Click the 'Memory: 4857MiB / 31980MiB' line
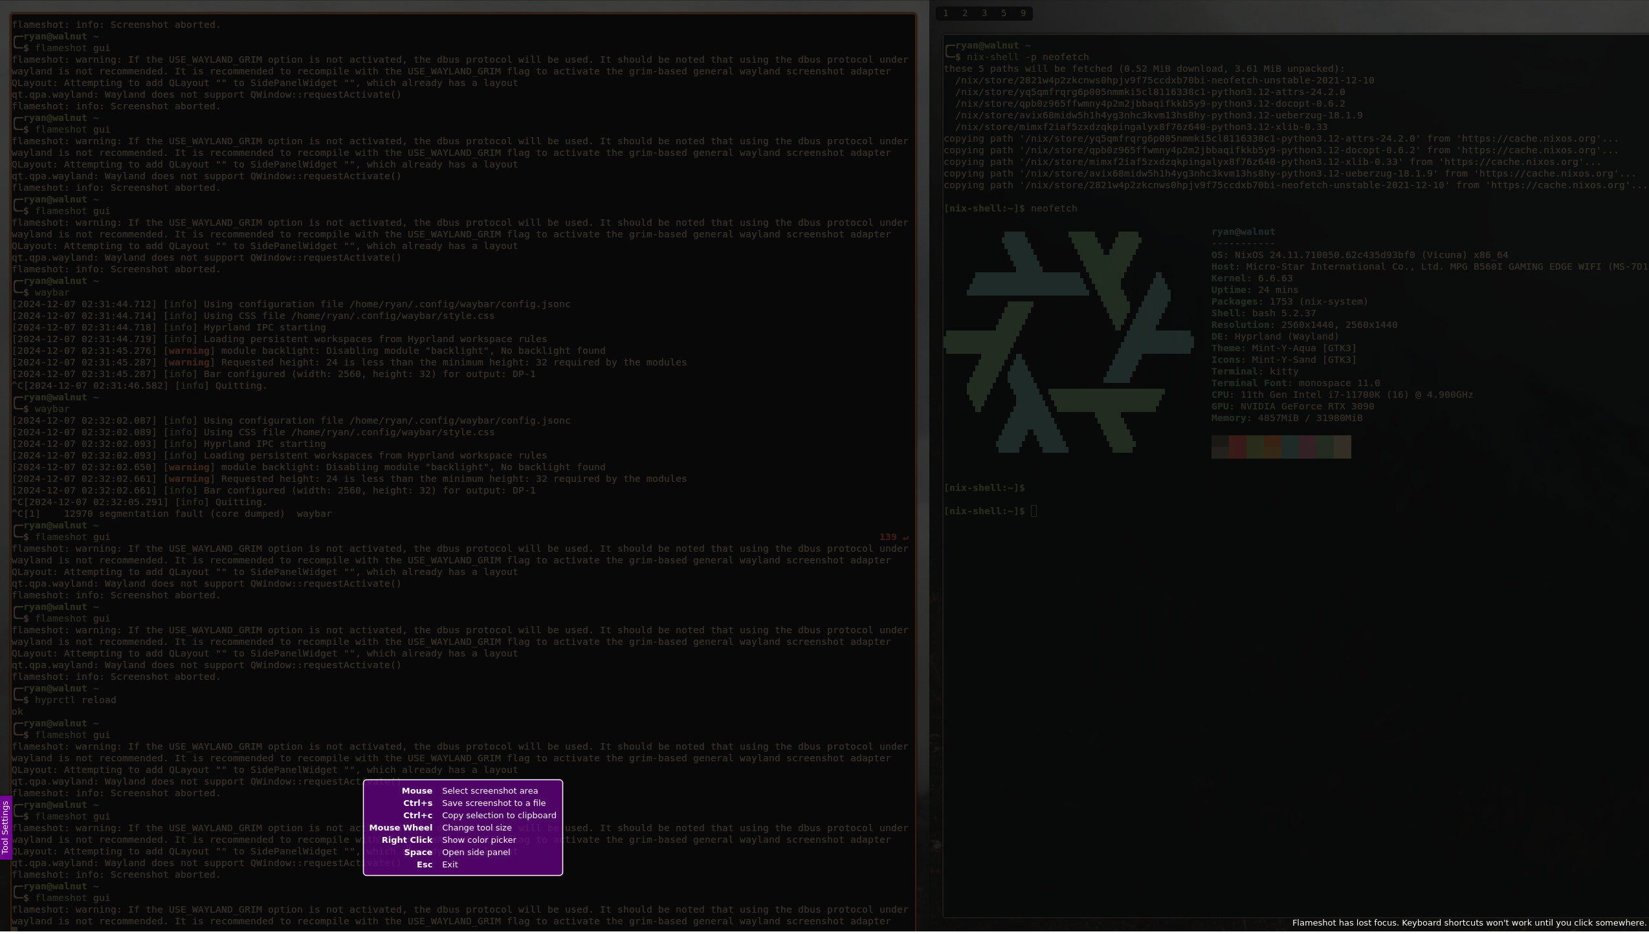Viewport: 1649px width, 934px height. [x=1287, y=419]
